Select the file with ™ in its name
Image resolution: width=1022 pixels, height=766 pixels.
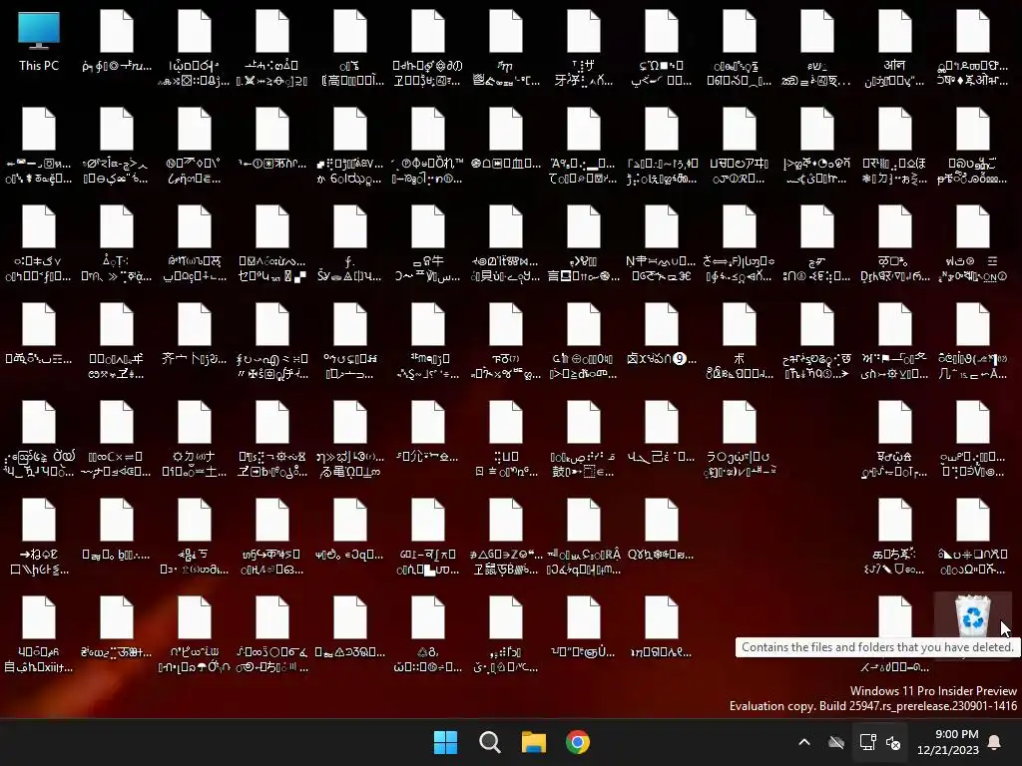[x=427, y=148]
